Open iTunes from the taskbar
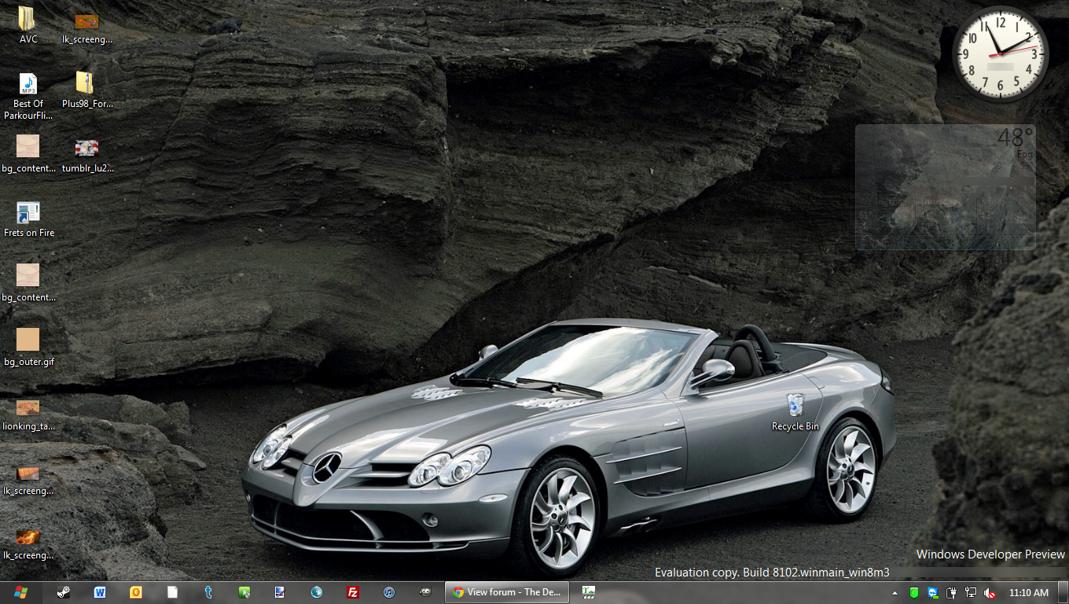1069x604 pixels. coord(389,592)
